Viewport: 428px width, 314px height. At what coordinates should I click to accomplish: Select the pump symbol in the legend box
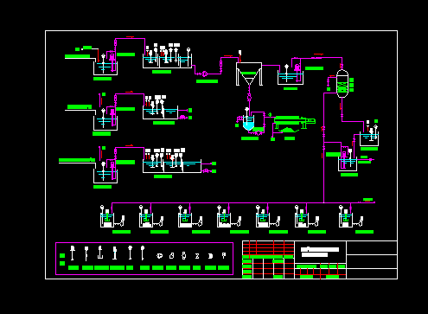159,256
